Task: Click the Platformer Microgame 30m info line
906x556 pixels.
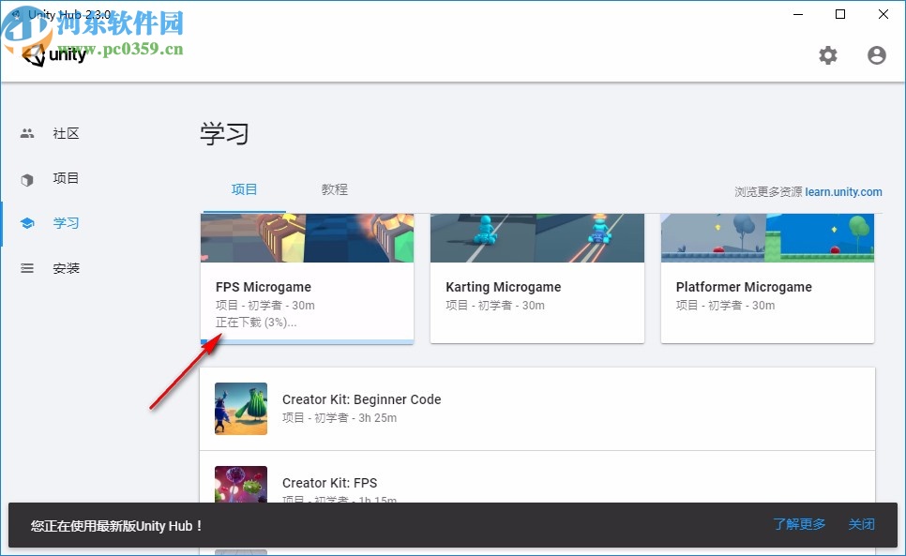Action: [725, 306]
